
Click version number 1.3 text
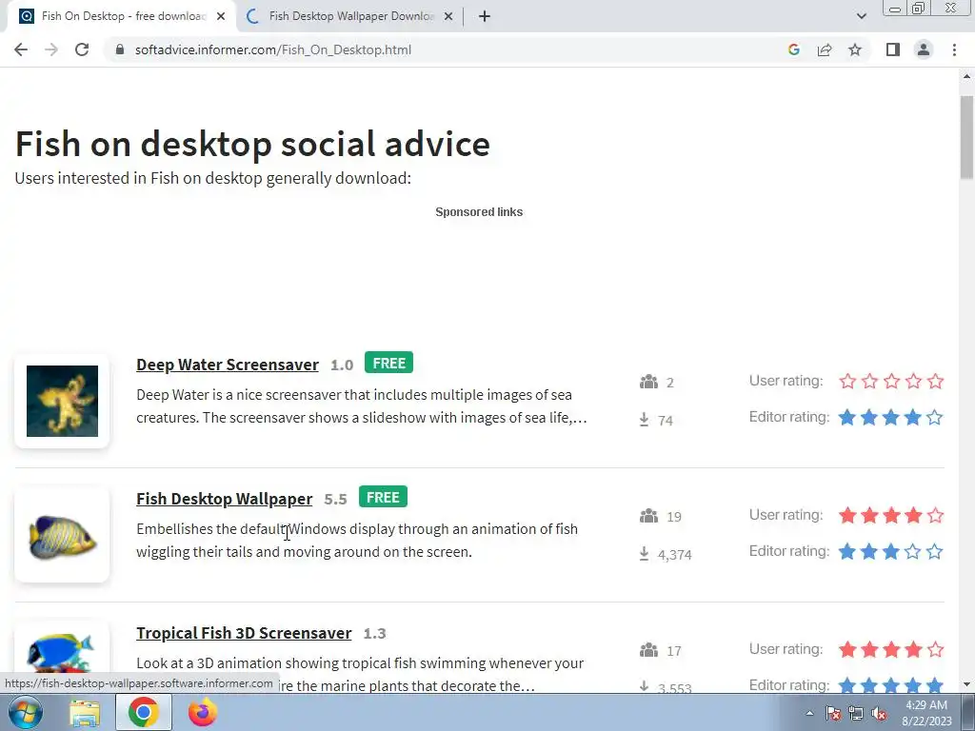click(374, 634)
